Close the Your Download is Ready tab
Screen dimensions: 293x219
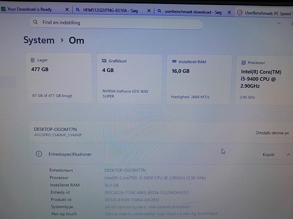tap(67, 9)
